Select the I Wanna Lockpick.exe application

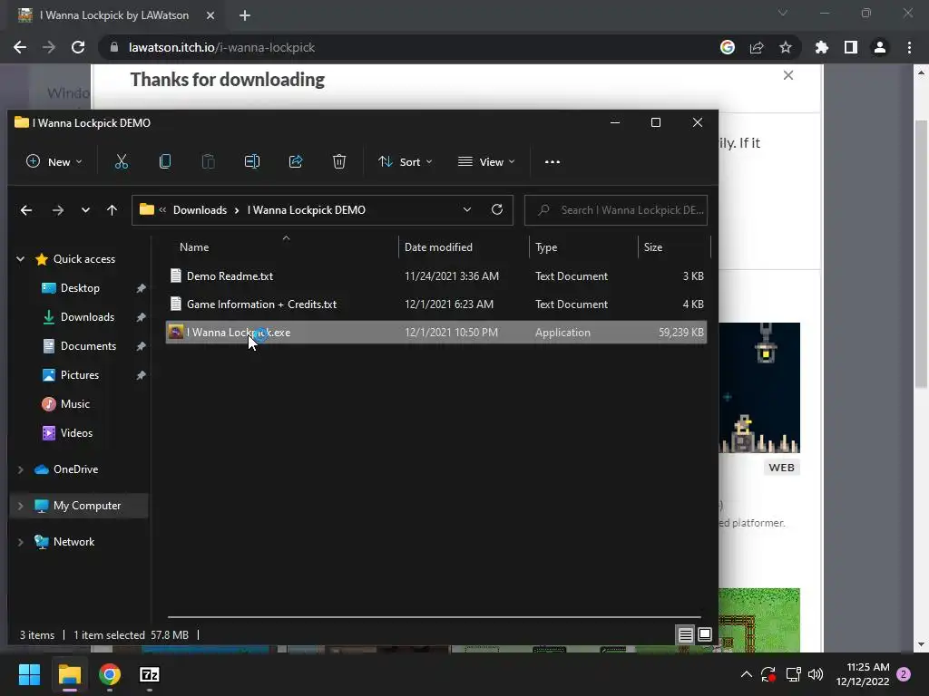coord(436,333)
